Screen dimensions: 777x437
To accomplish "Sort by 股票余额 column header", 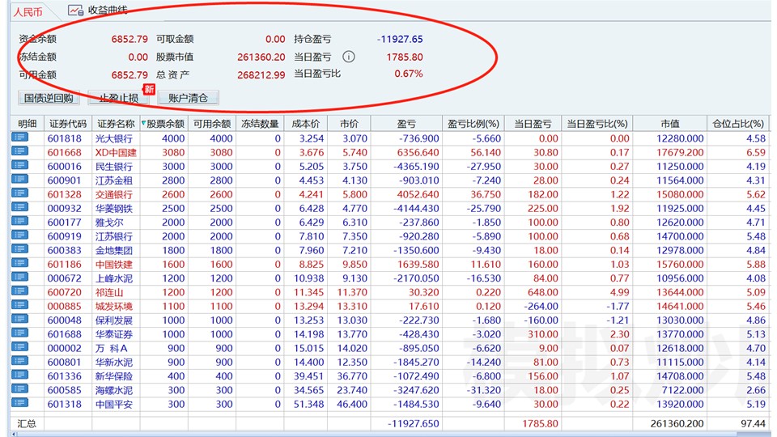I will [x=164, y=123].
